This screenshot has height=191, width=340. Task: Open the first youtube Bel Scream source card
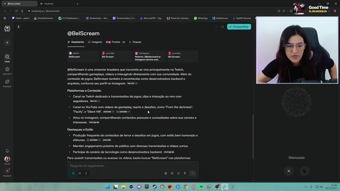[x=116, y=56]
